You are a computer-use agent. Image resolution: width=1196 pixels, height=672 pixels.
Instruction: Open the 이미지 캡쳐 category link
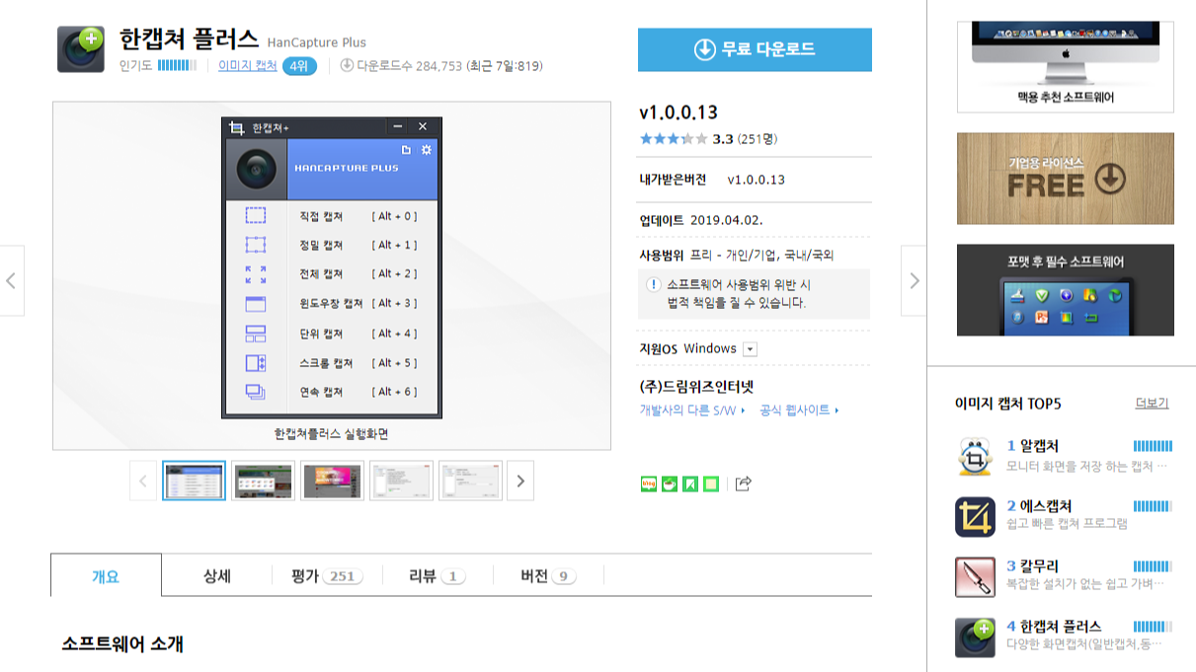click(248, 66)
